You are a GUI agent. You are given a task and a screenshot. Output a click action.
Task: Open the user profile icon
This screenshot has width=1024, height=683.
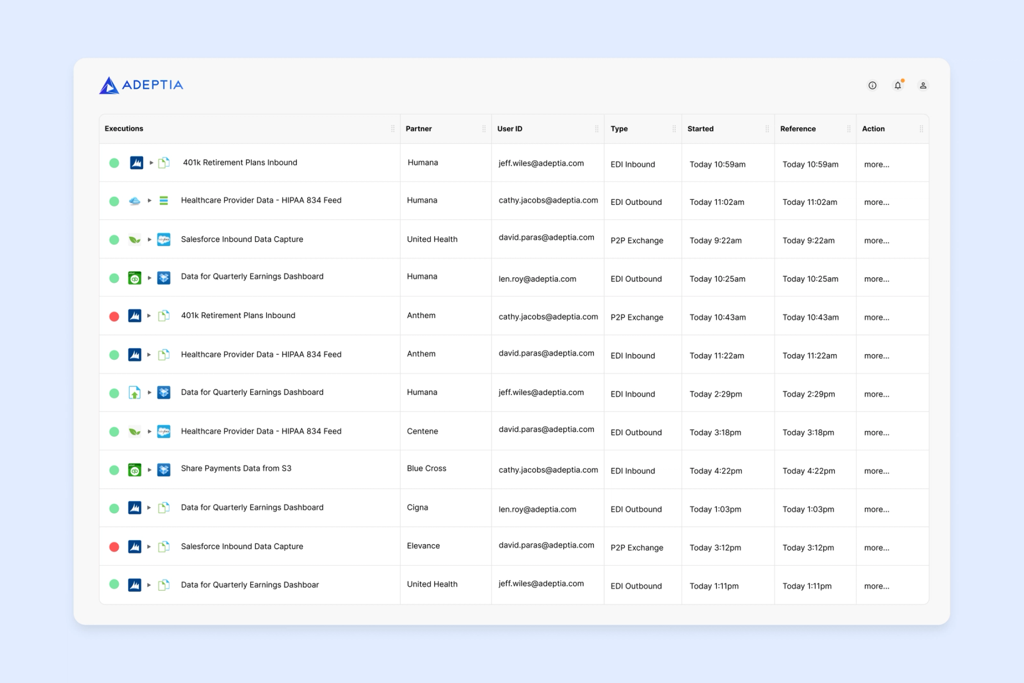(923, 85)
